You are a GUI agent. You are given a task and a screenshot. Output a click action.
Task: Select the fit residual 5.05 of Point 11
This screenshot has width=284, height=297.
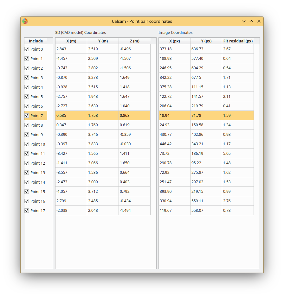click(x=237, y=153)
